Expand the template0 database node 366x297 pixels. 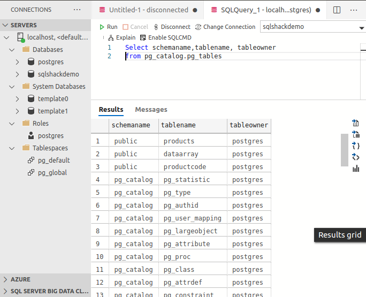click(x=18, y=98)
